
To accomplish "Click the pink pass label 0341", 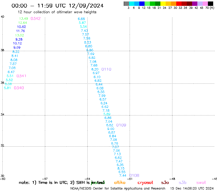I will [21, 76].
